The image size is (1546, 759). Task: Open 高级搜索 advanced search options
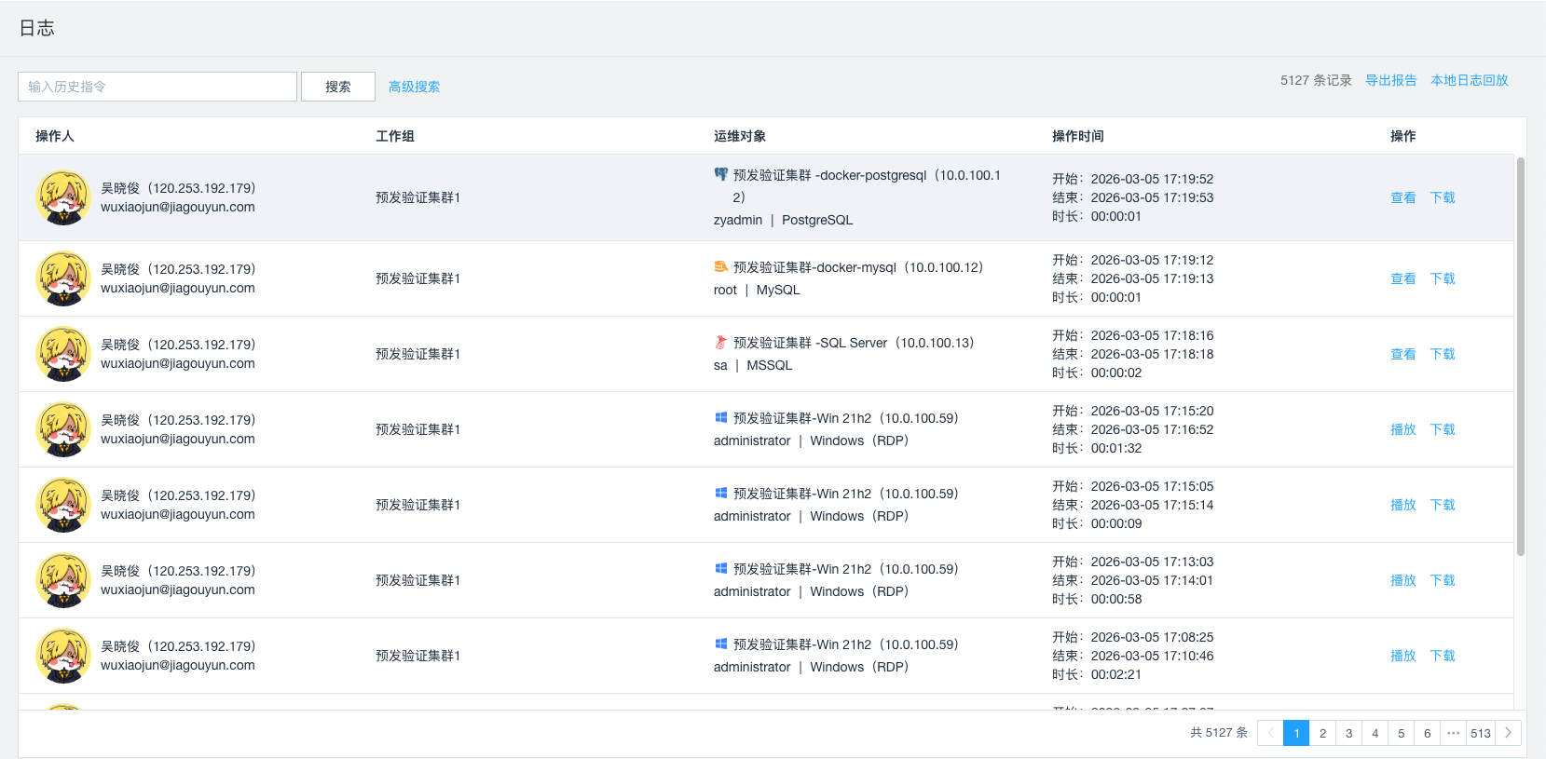tap(414, 87)
